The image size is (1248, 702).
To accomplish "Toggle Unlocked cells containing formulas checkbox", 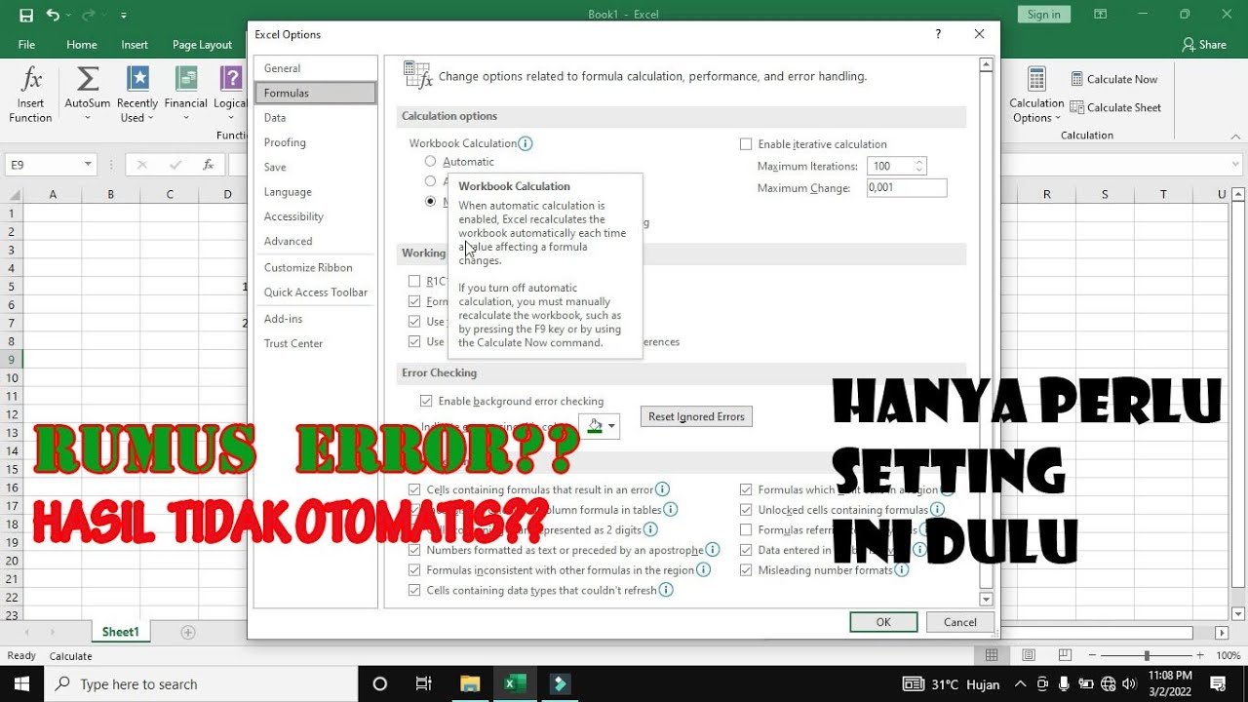I will coord(746,509).
